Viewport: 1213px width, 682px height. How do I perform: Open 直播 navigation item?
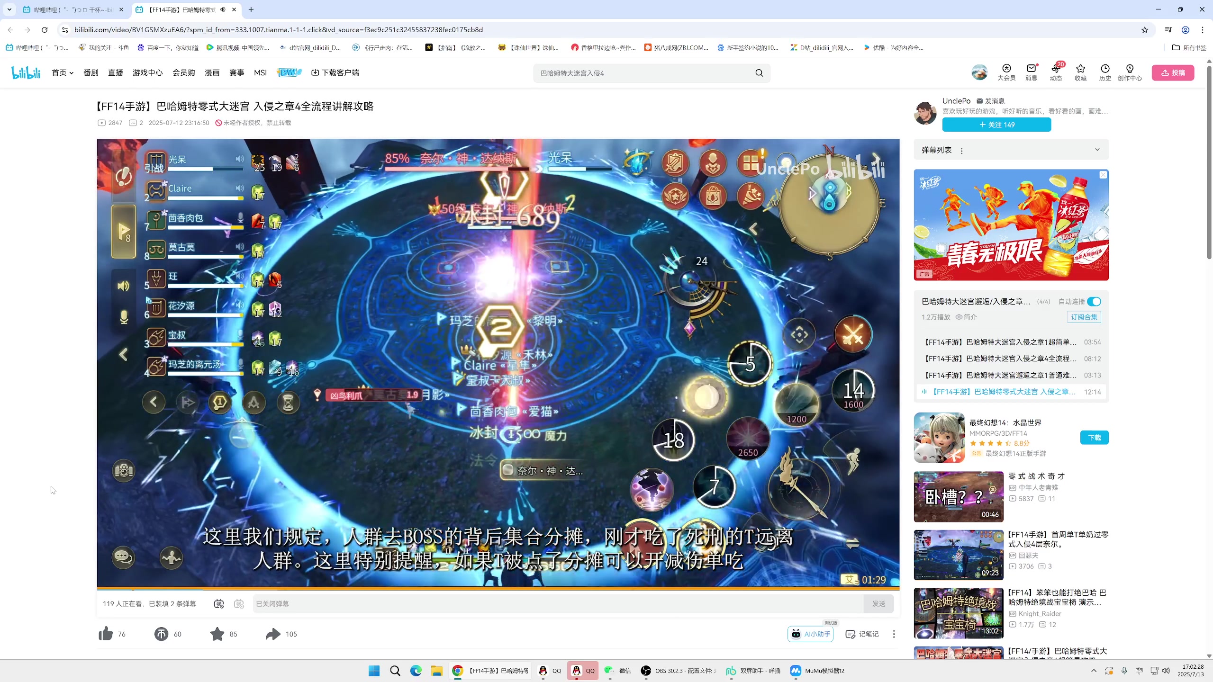coord(115,72)
